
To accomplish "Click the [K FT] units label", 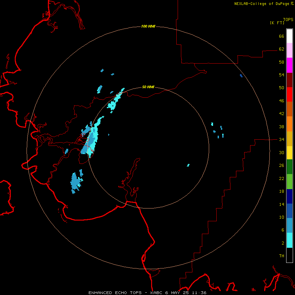I will click(x=277, y=23).
